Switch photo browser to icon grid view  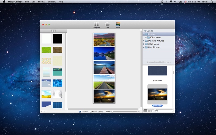point(145,111)
